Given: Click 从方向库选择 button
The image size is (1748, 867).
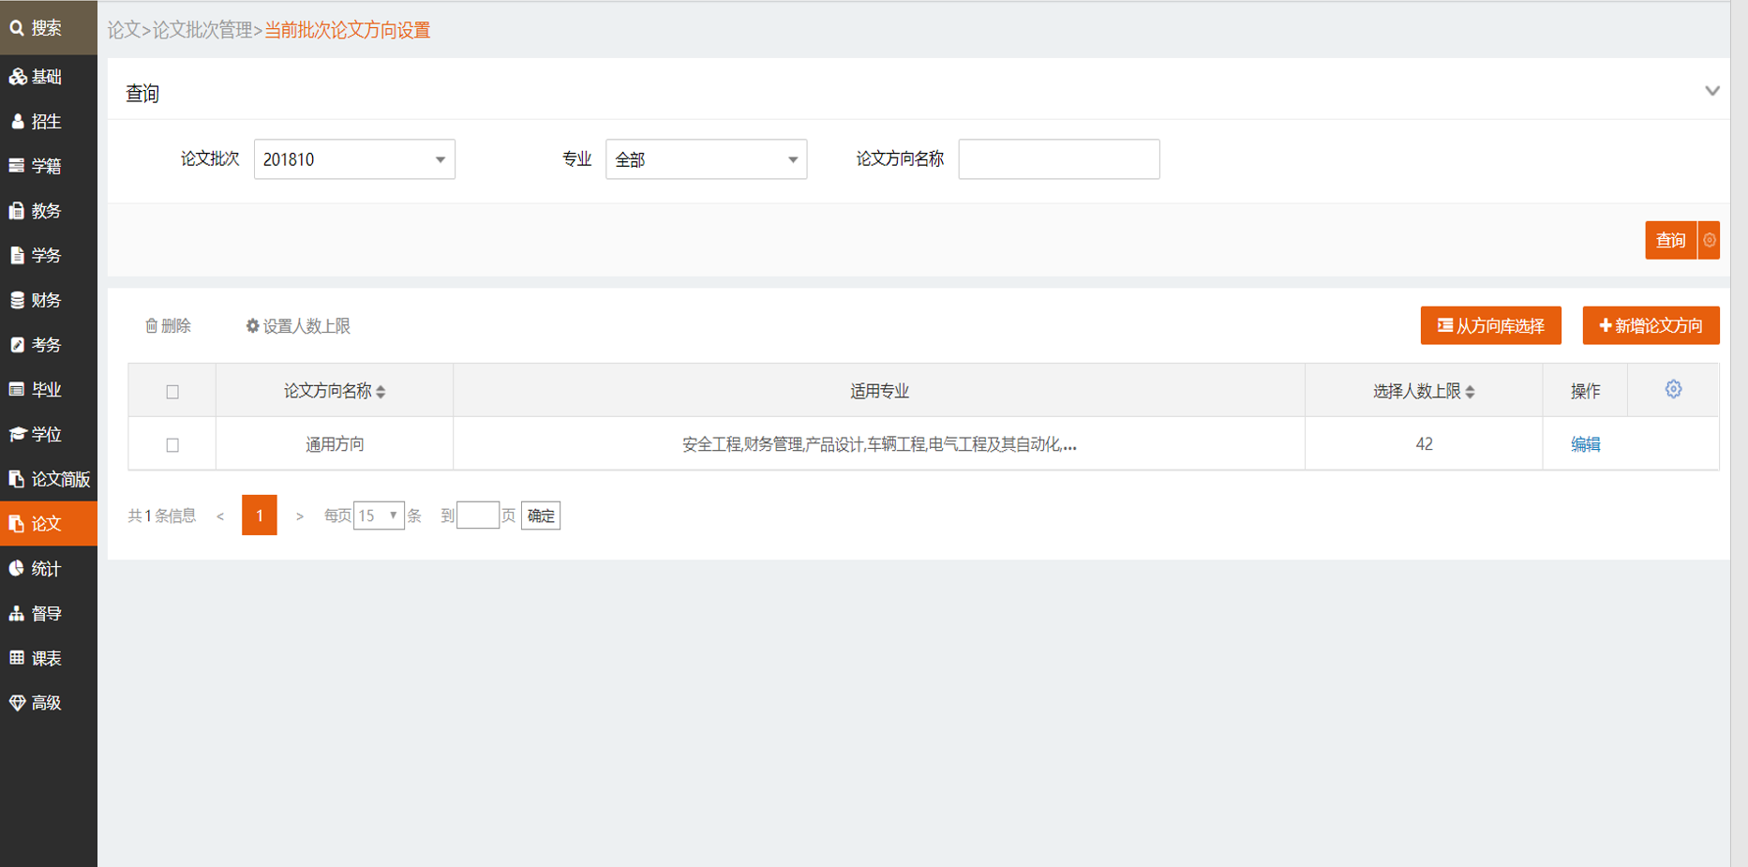Looking at the screenshot, I should pyautogui.click(x=1490, y=325).
